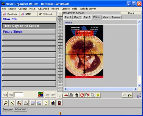Image resolution: width=143 pixels, height=116 pixels.
Task: Click the grayed paste record icon
Action: pyautogui.click(x=93, y=95)
